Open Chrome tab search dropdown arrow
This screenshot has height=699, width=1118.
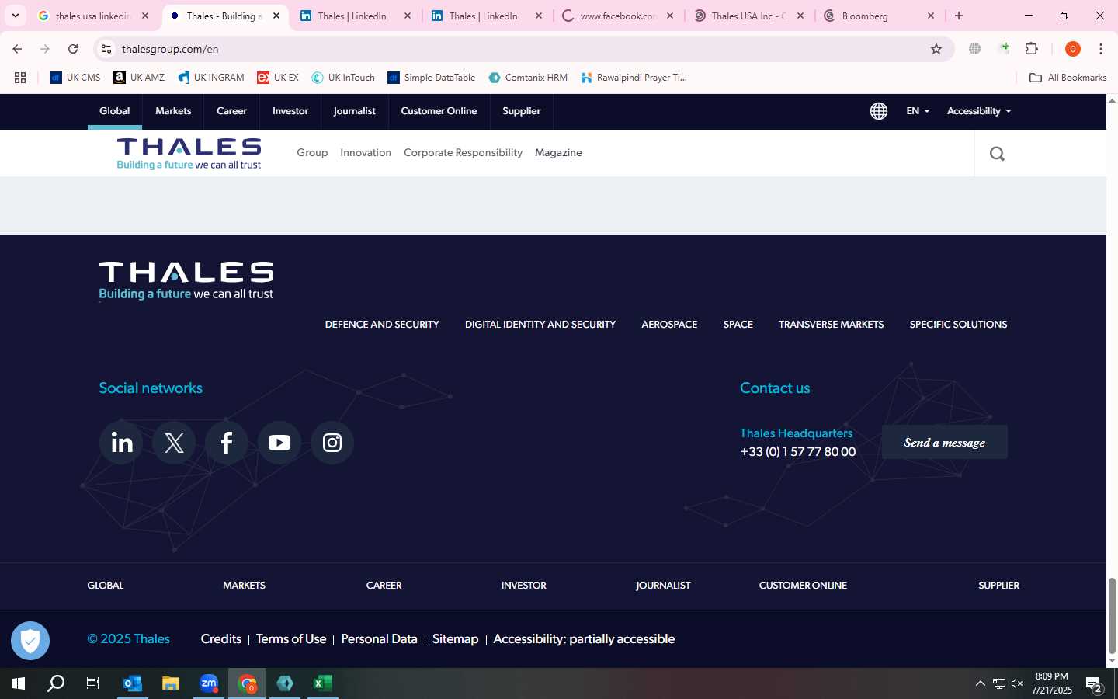(x=16, y=16)
